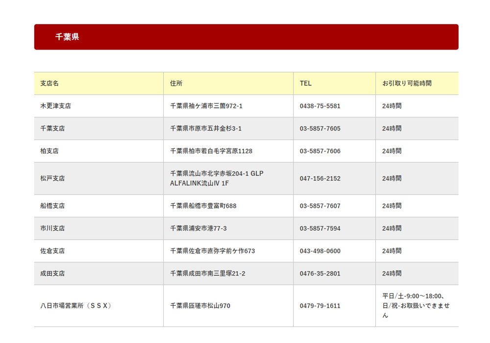Click 24時間 in the 柏支店 row
This screenshot has height=343, width=490.
[x=392, y=151]
